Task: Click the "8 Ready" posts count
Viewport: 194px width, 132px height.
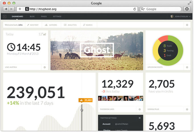Action: [168, 46]
